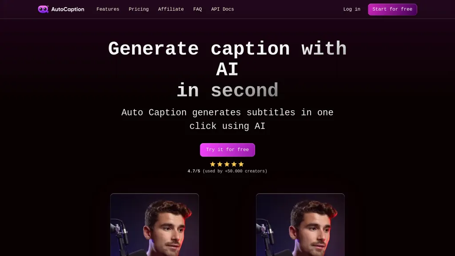Click the AutoCaption purple mascot logo icon
Image resolution: width=455 pixels, height=256 pixels.
[43, 9]
